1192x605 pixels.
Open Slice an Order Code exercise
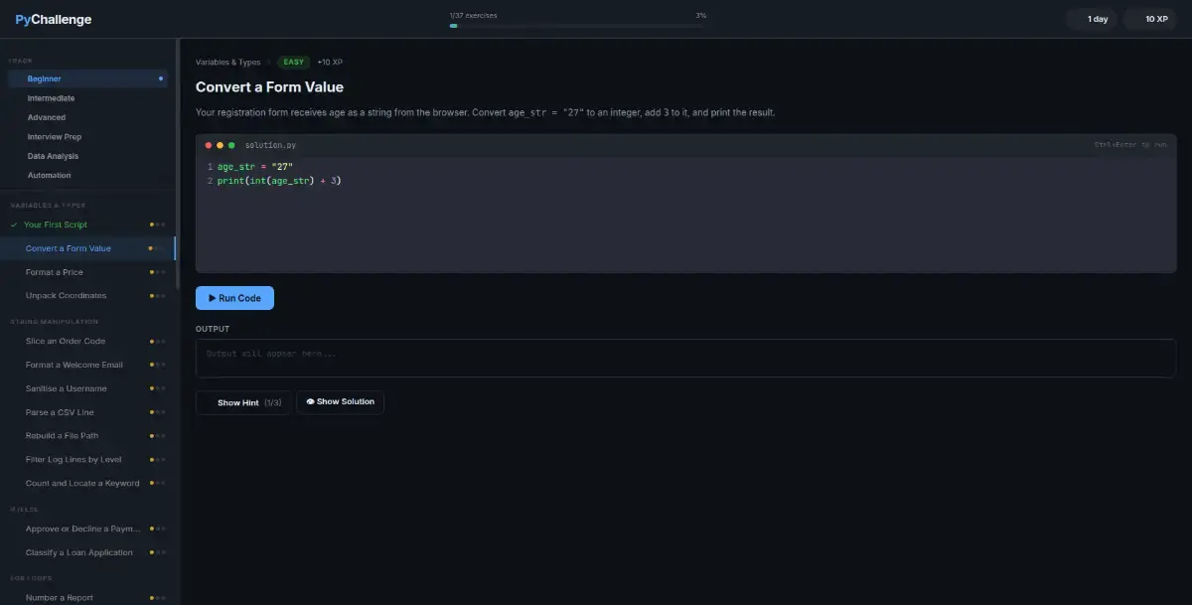point(87,341)
